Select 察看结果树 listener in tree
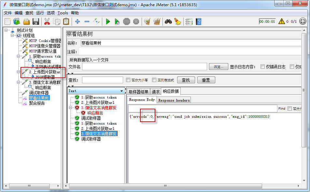The height and width of the screenshot is (192, 310). [39, 98]
